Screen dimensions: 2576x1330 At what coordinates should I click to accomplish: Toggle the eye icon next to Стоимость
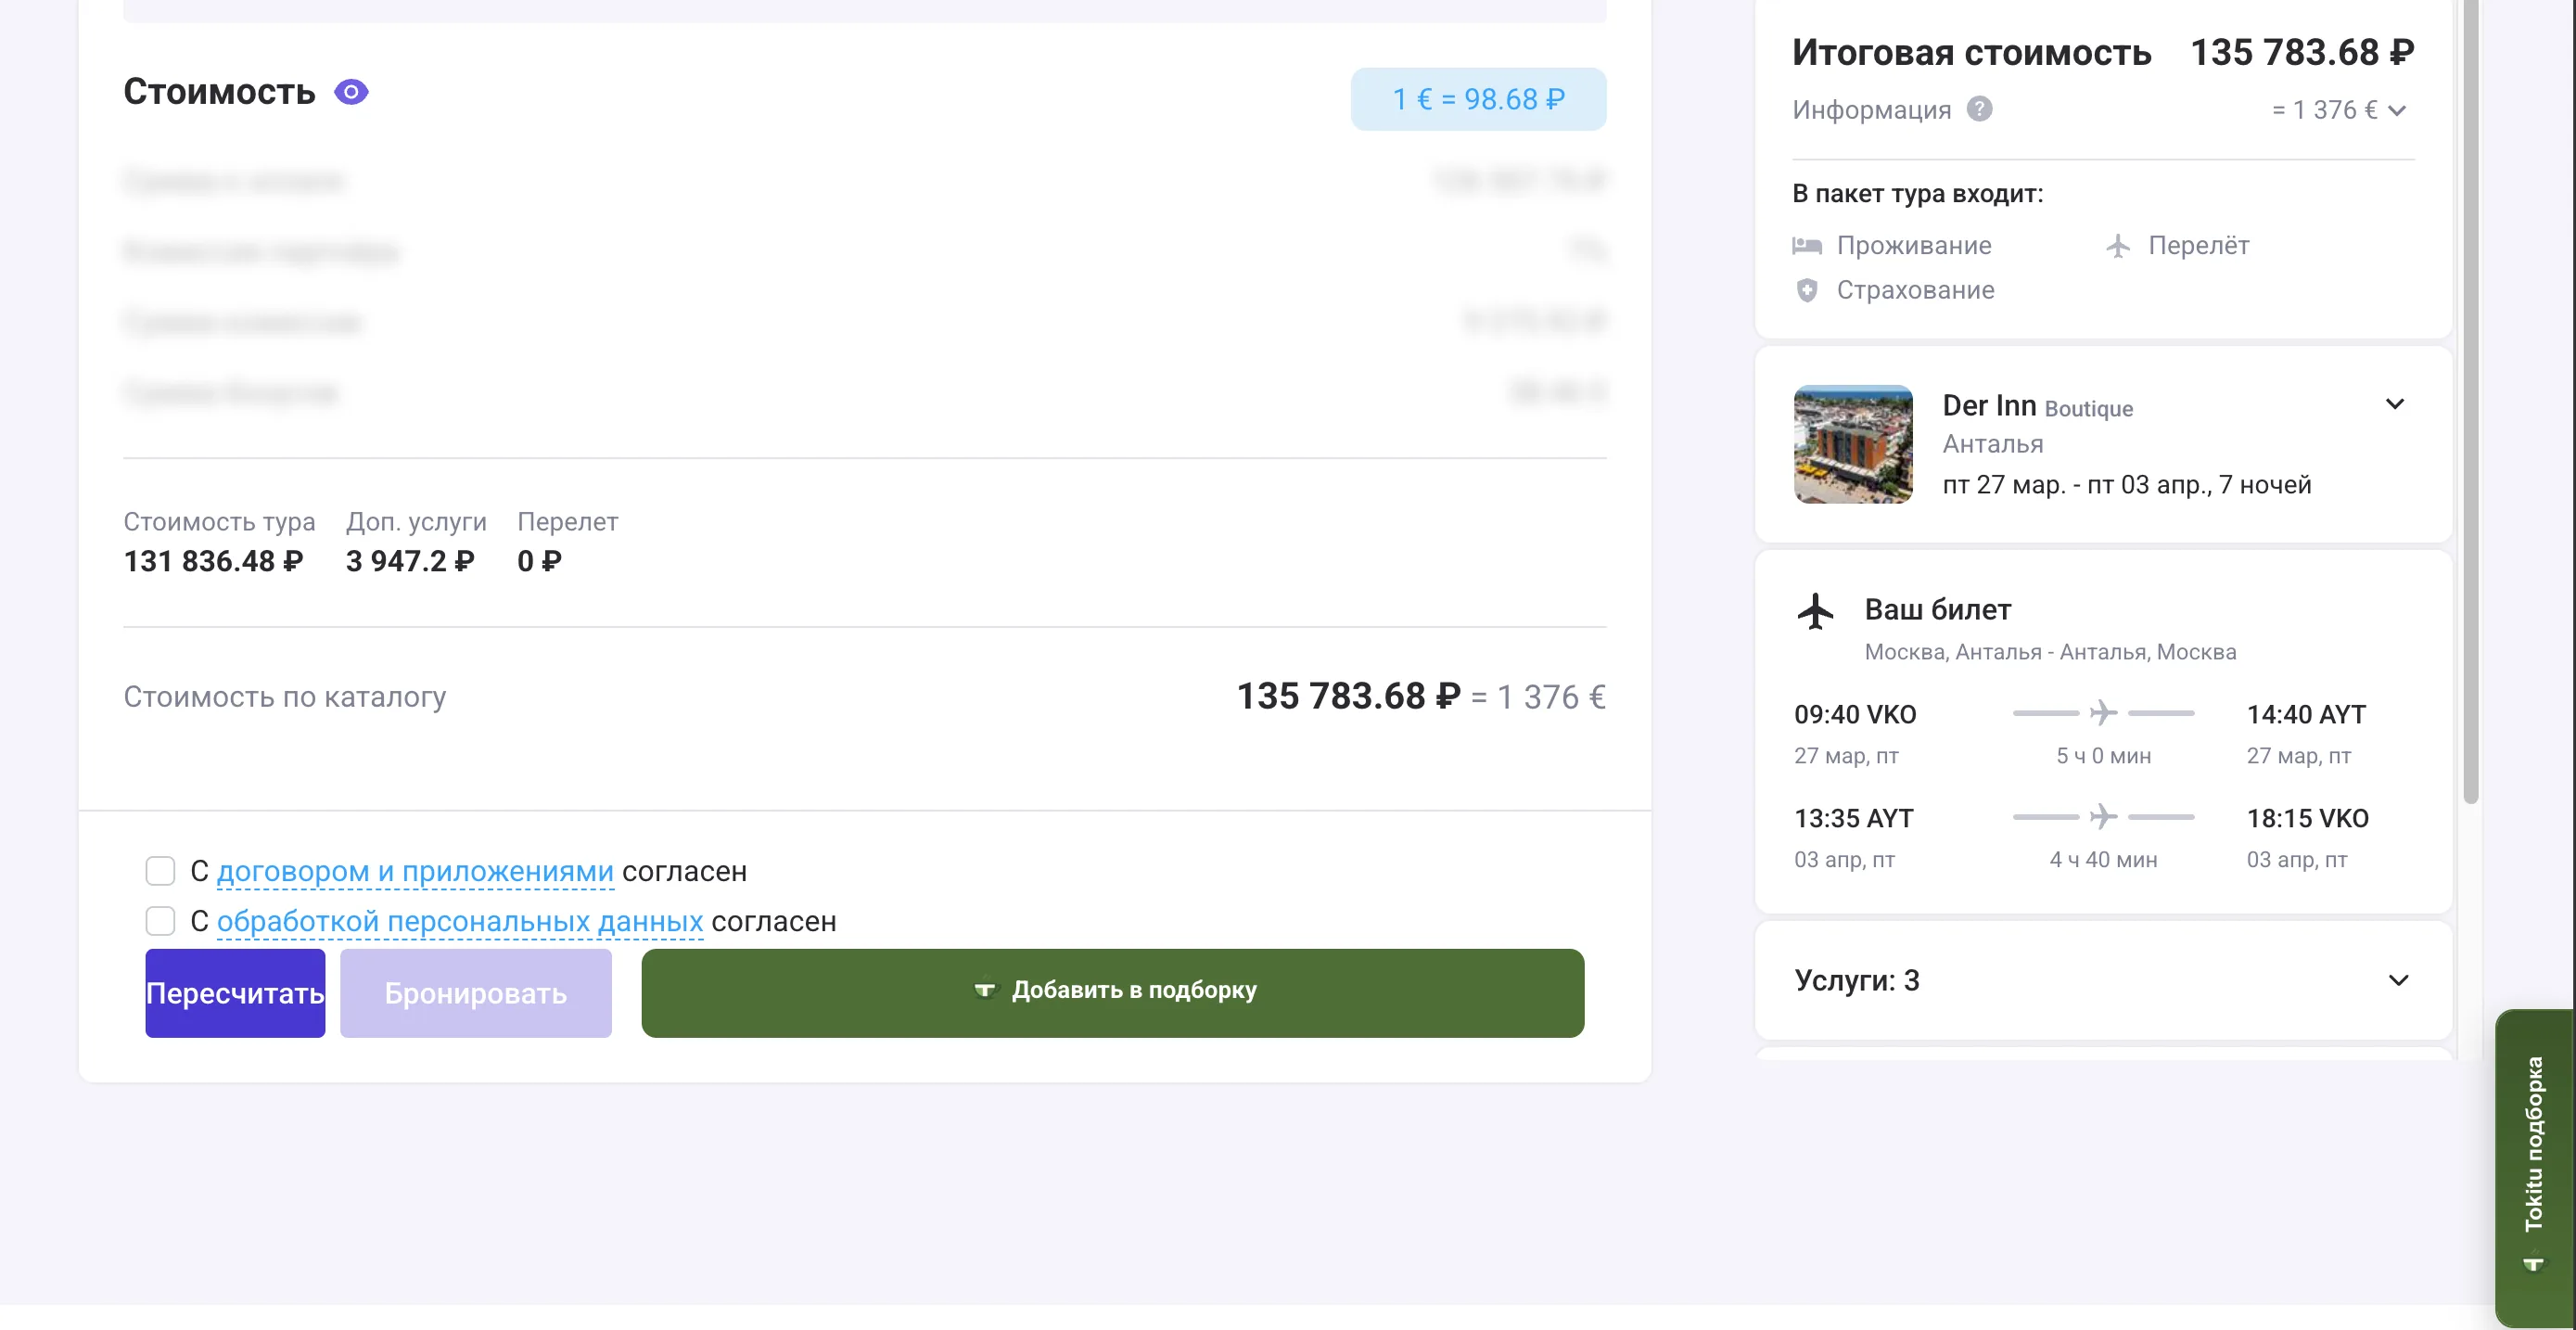(x=351, y=92)
